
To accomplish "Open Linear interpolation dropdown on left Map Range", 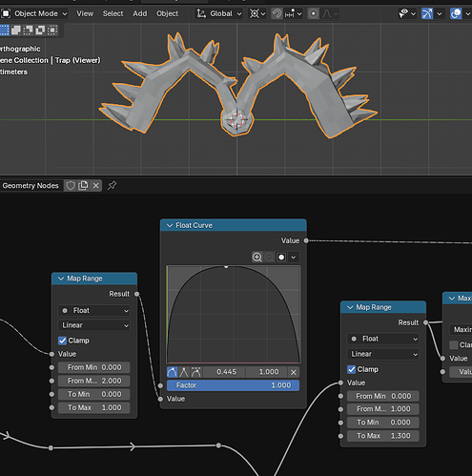I will [94, 325].
